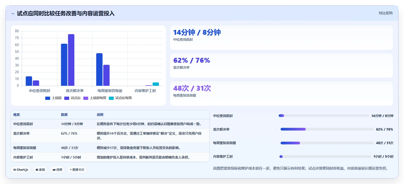Click the 增加的维护投入 description cell
The image size is (404, 184).
143,157
